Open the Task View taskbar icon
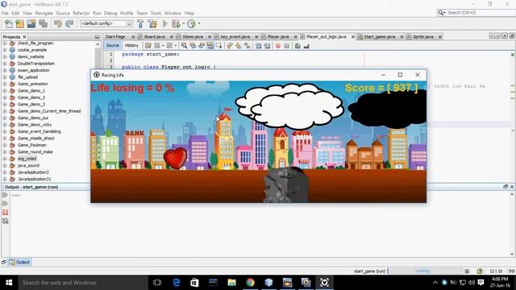The image size is (516, 290). (x=157, y=283)
